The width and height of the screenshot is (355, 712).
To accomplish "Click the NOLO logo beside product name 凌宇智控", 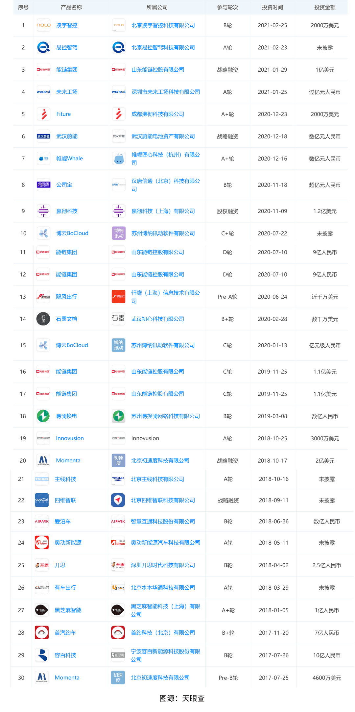I will (43, 25).
